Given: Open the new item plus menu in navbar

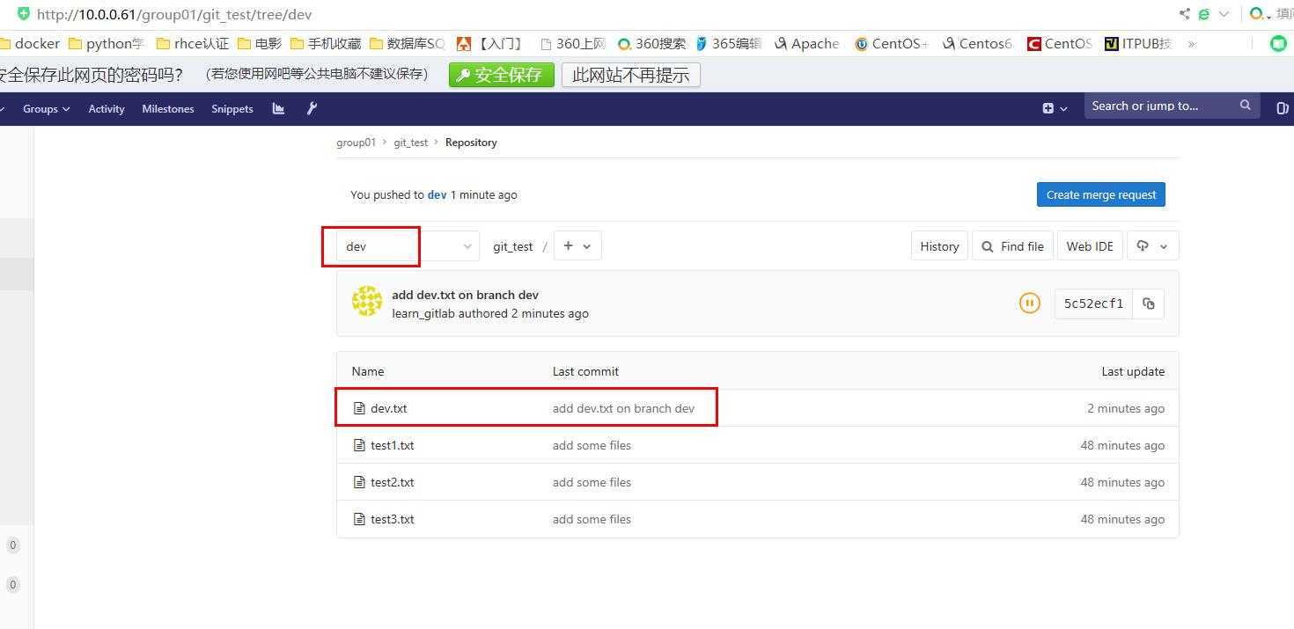Looking at the screenshot, I should pyautogui.click(x=1055, y=108).
